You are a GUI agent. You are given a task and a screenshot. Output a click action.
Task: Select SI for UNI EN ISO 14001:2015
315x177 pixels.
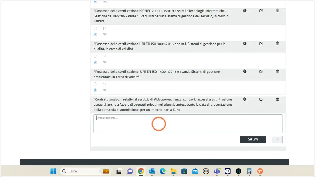tap(95, 84)
